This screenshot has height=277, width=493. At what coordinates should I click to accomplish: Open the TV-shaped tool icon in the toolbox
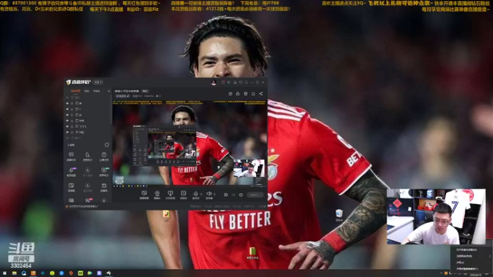point(104,186)
